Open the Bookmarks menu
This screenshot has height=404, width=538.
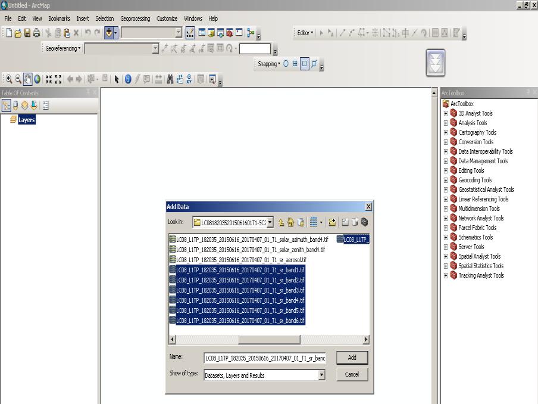tap(59, 18)
